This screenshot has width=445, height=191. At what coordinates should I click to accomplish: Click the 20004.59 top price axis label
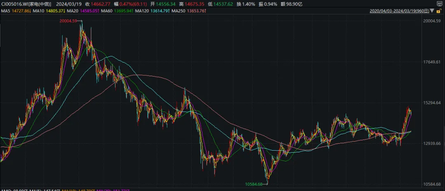pyautogui.click(x=432, y=21)
